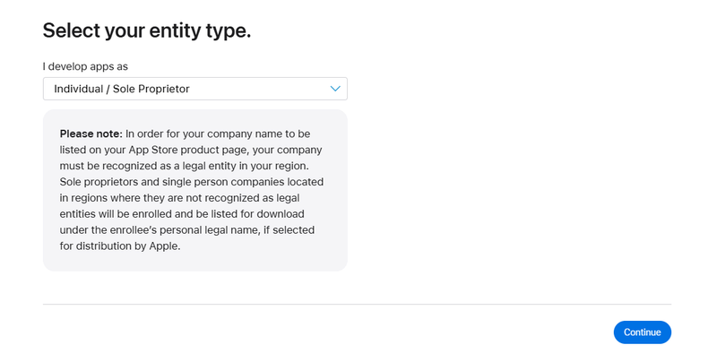This screenshot has width=717, height=362.
Task: Click the word 'Select' in the heading
Action: click(x=73, y=30)
